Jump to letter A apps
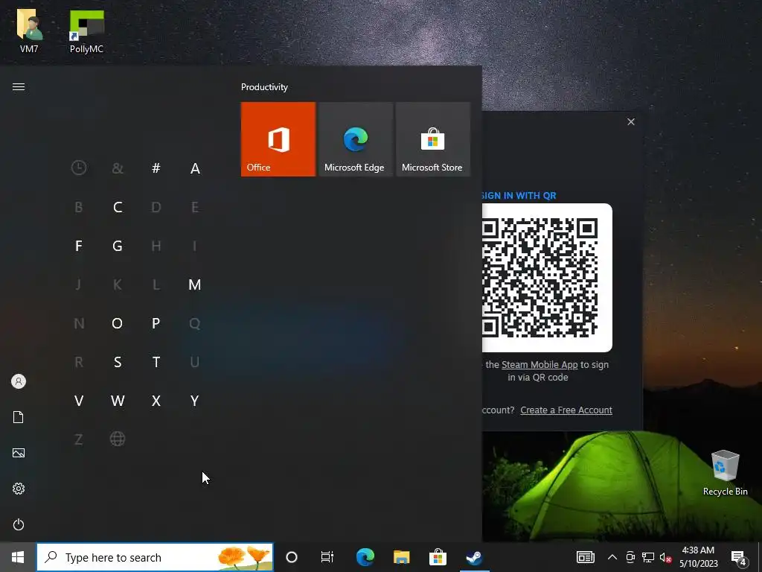The image size is (762, 572). click(195, 168)
